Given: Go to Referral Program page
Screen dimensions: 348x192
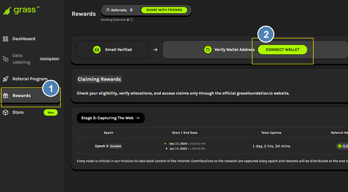Looking at the screenshot, I should [30, 79].
